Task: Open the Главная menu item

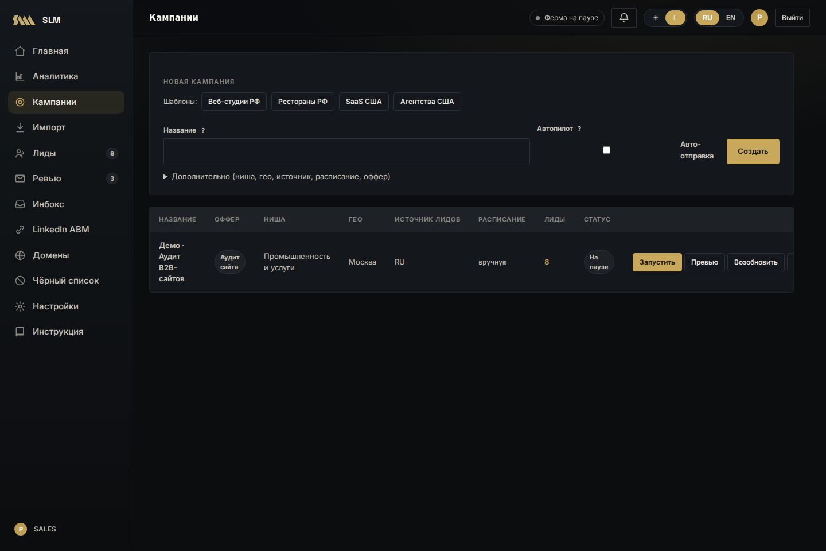Action: click(66, 51)
